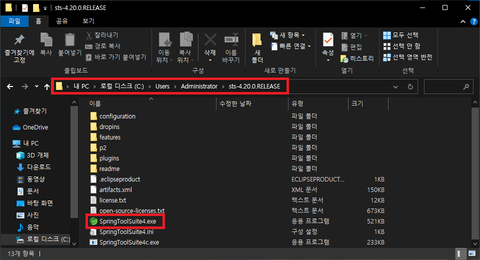Open Copy to (복사 위치) menu
The height and width of the screenshot is (260, 480).
click(185, 48)
